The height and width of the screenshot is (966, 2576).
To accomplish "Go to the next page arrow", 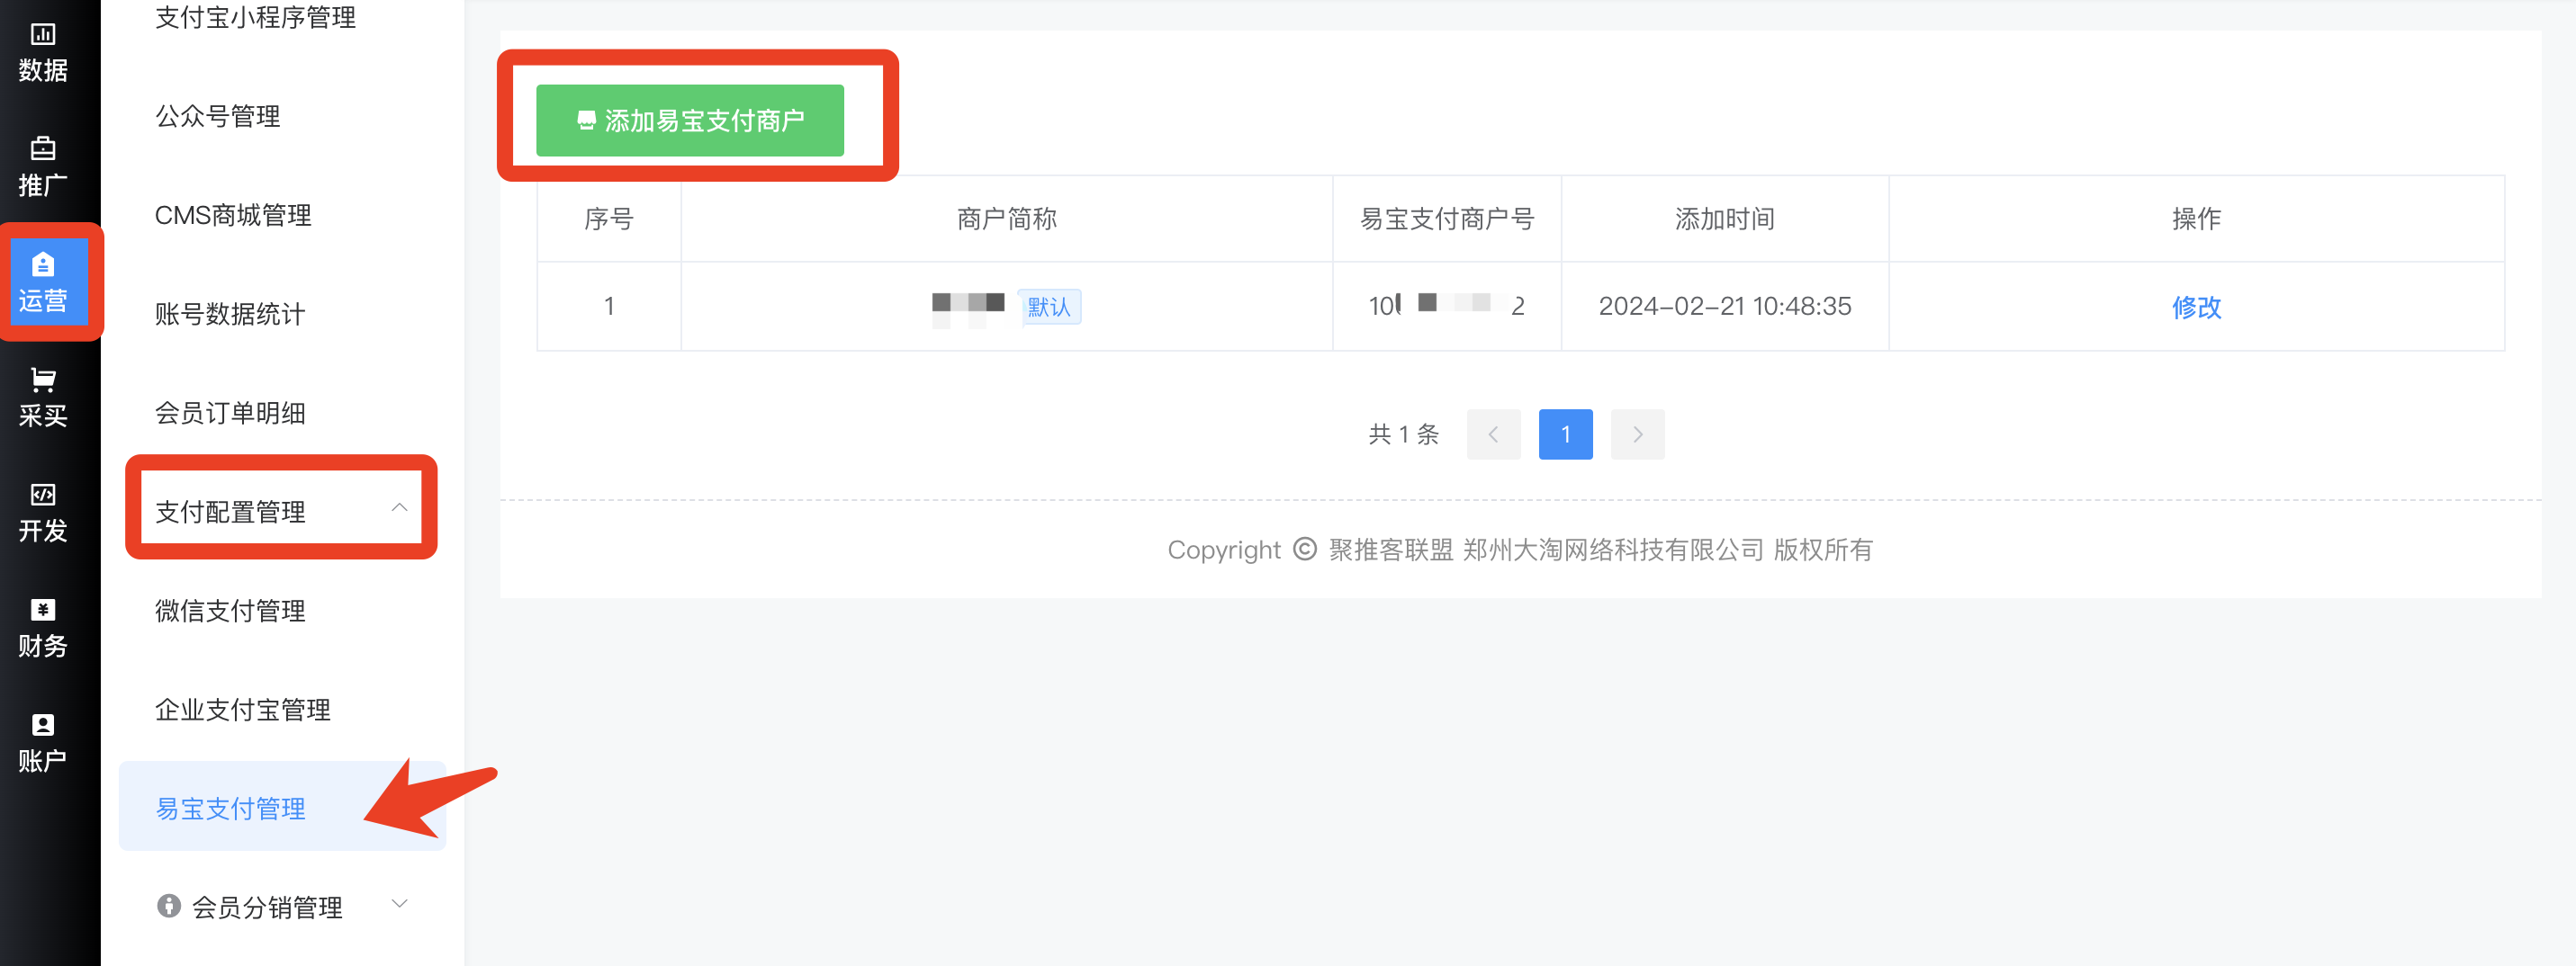I will click(1637, 434).
